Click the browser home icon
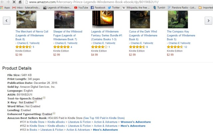Viewport: 213px width, 135px height. click(20, 2)
